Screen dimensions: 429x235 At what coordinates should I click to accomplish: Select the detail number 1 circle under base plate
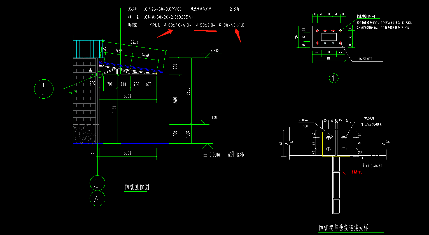pyautogui.click(x=334, y=78)
